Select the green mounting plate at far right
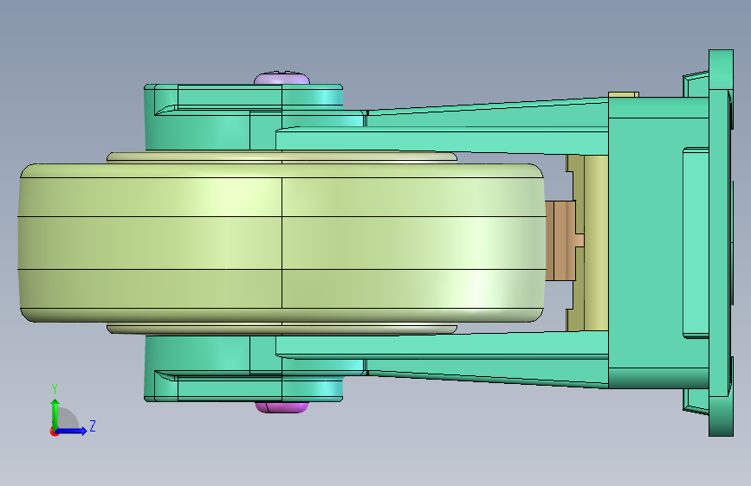The height and width of the screenshot is (486, 751). (721, 243)
